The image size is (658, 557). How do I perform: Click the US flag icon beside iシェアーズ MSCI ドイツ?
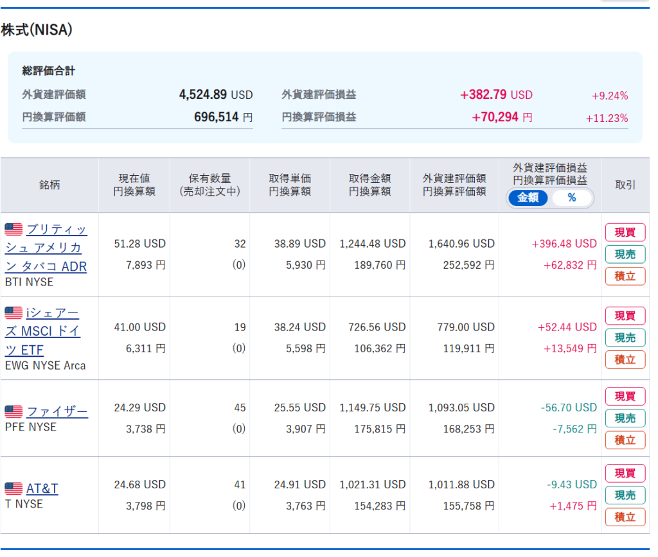point(13,313)
